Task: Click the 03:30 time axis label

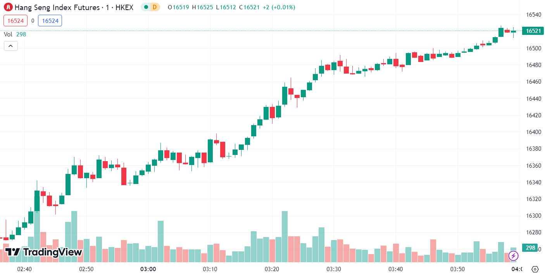Action: pos(333,269)
